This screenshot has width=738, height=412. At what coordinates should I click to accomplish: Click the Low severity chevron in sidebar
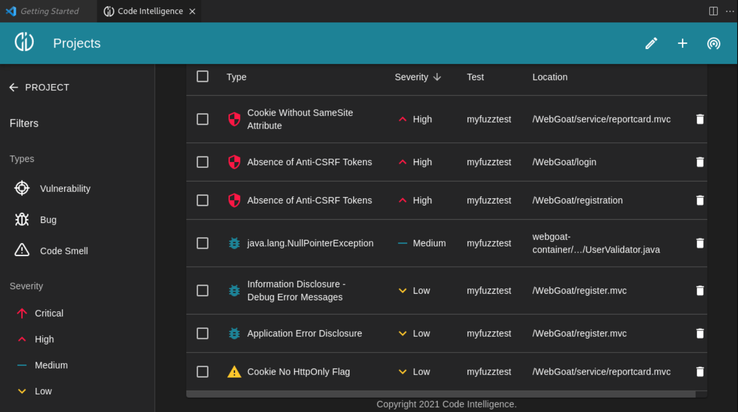pos(22,391)
